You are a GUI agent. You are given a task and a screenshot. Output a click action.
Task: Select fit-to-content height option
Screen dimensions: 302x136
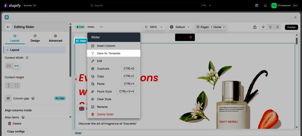pyautogui.click(x=9, y=85)
